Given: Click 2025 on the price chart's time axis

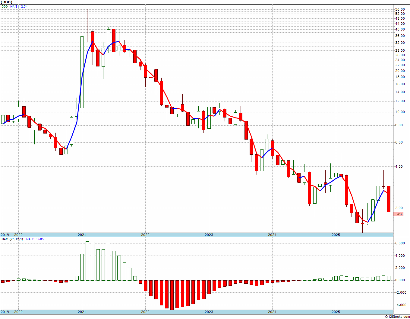Looking at the screenshot, I should pyautogui.click(x=336, y=235).
